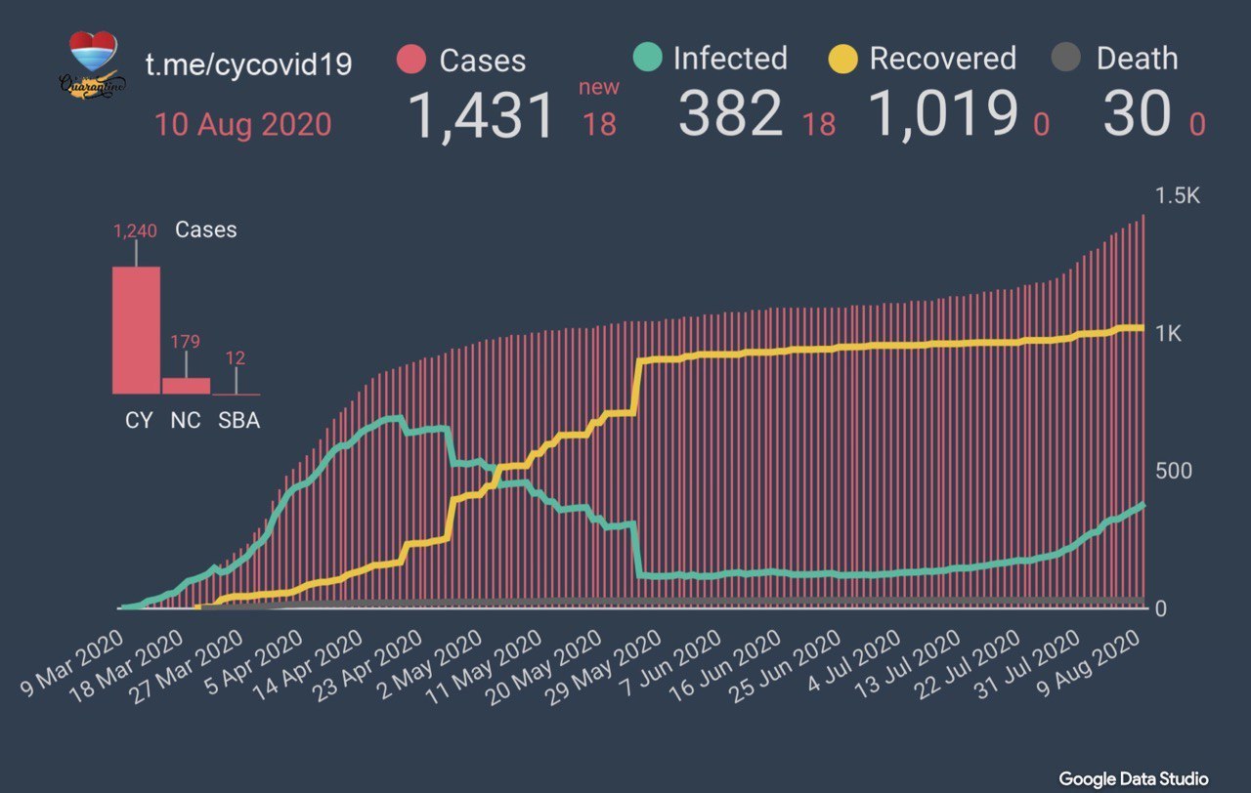1251x793 pixels.
Task: Click the infected count 382
Action: (730, 115)
